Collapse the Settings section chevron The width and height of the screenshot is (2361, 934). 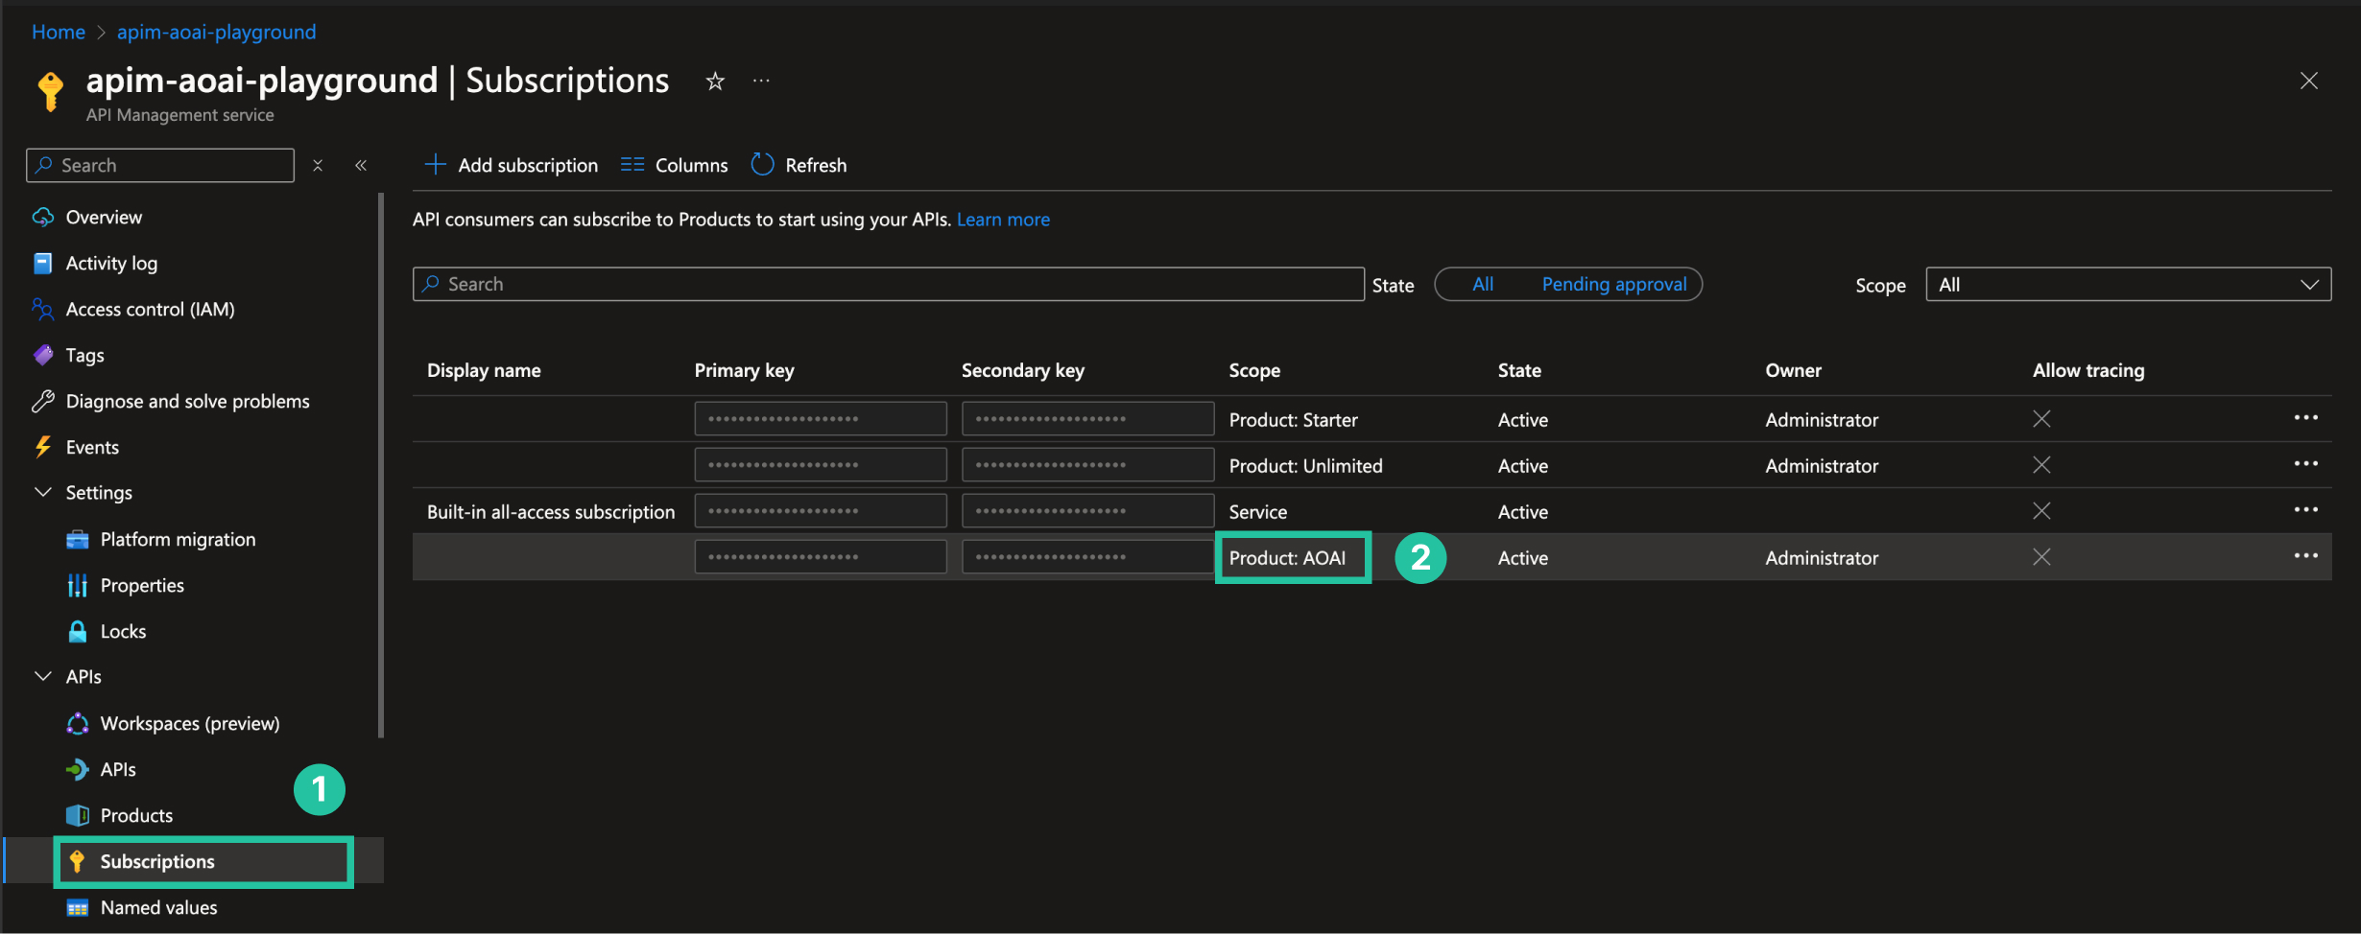(43, 492)
